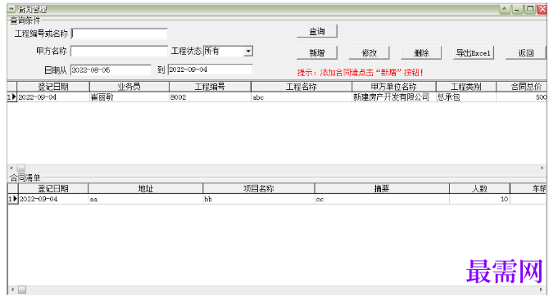Select summary cell cc
The height and width of the screenshot is (297, 558).
coord(382,199)
